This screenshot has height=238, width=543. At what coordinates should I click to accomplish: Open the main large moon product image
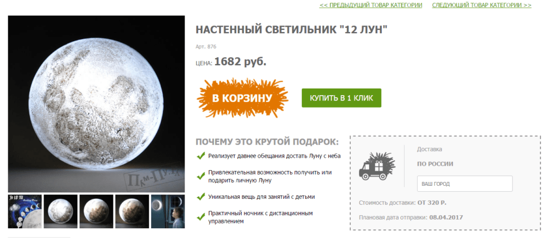click(96, 104)
